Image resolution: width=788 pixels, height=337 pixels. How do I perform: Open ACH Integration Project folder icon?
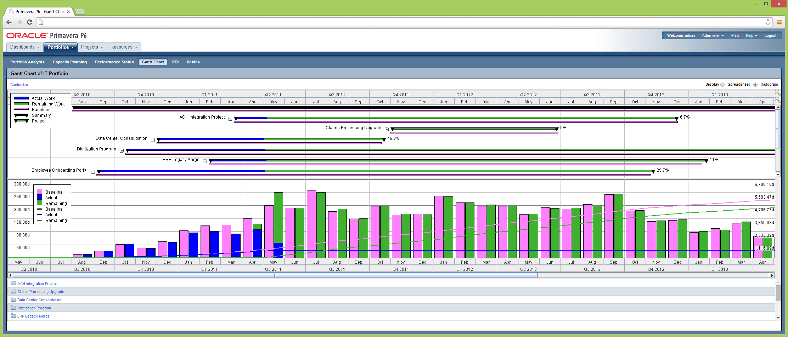[x=13, y=283]
